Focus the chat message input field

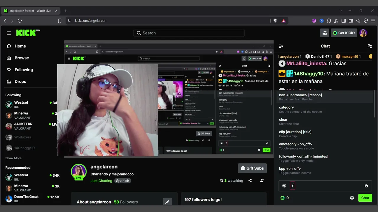coord(325,186)
